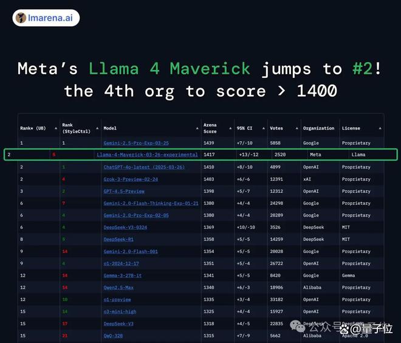401x343 pixels.
Task: Select MIT license in DeepSeek-V3-0324 row
Action: [x=346, y=227]
